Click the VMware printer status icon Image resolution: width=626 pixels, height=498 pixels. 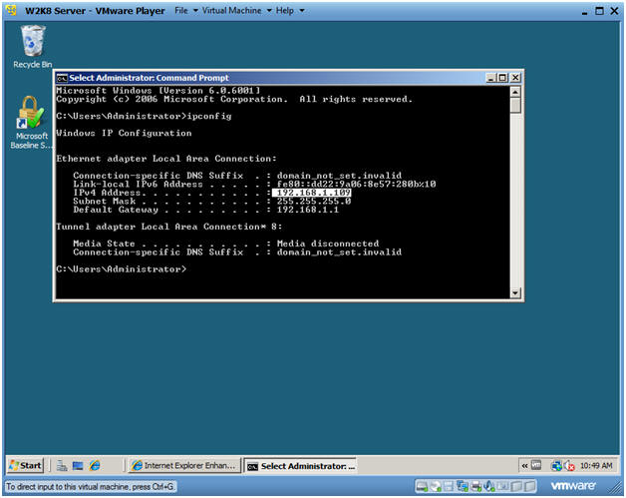(x=475, y=486)
